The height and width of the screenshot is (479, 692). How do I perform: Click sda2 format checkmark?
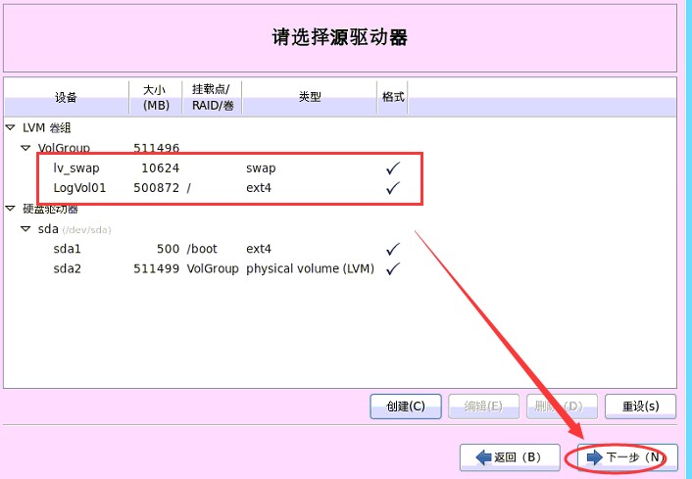[x=393, y=268]
